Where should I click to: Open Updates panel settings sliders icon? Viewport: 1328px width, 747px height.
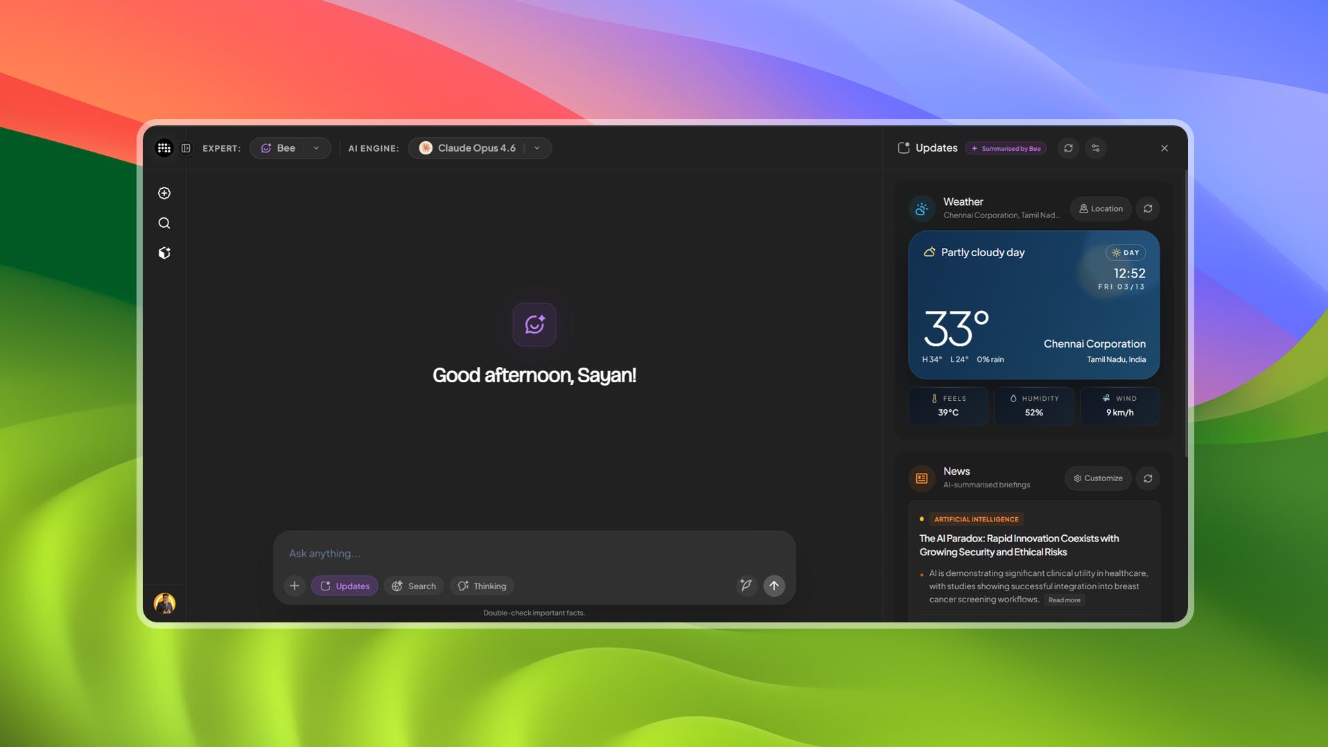(1096, 148)
